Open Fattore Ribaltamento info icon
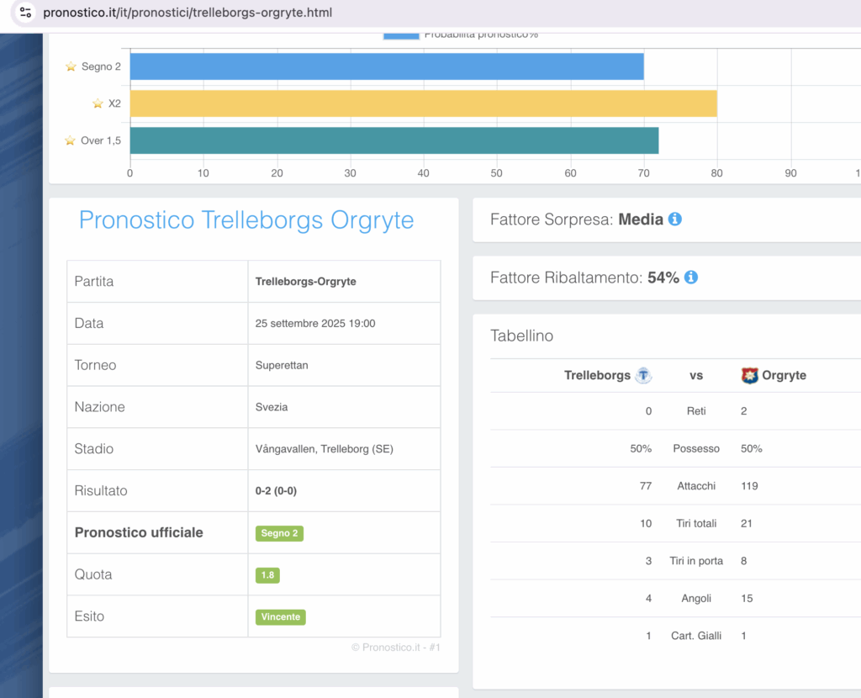 click(x=691, y=278)
